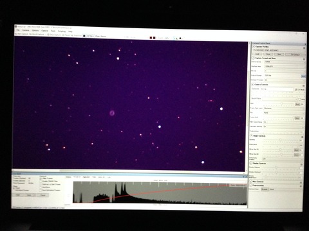Expand the Image Controls section

coord(251,136)
